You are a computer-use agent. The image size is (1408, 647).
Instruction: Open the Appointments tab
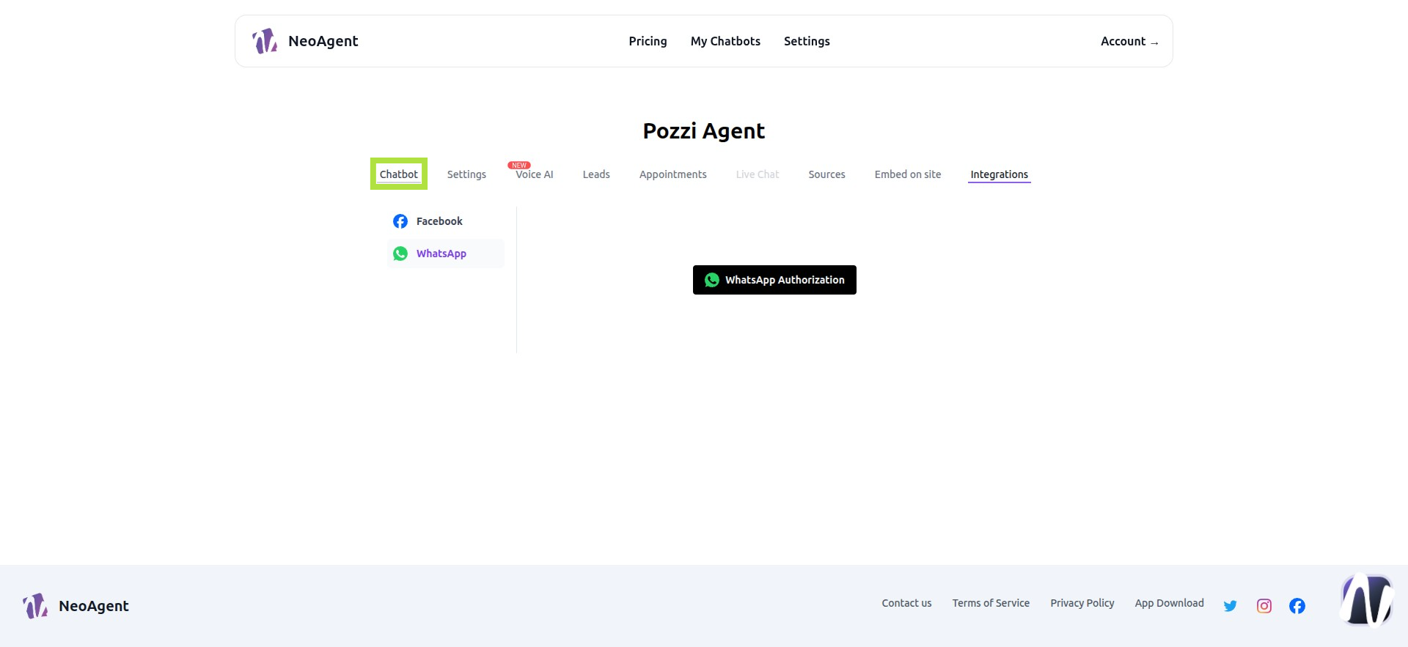pos(673,174)
